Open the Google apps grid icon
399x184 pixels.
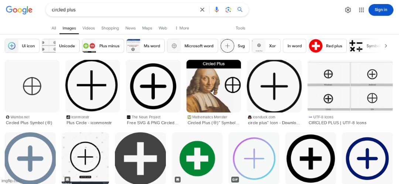pos(361,10)
